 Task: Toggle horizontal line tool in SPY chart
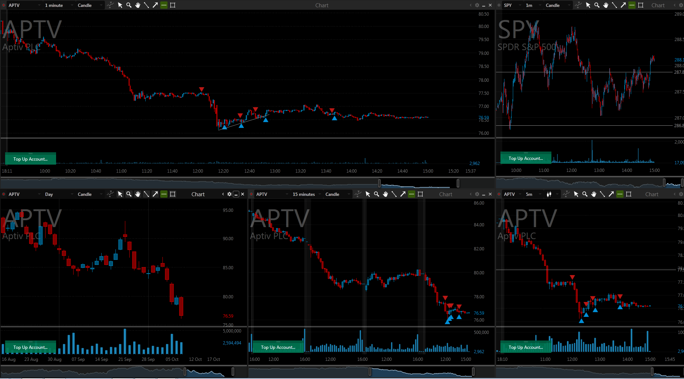point(632,5)
